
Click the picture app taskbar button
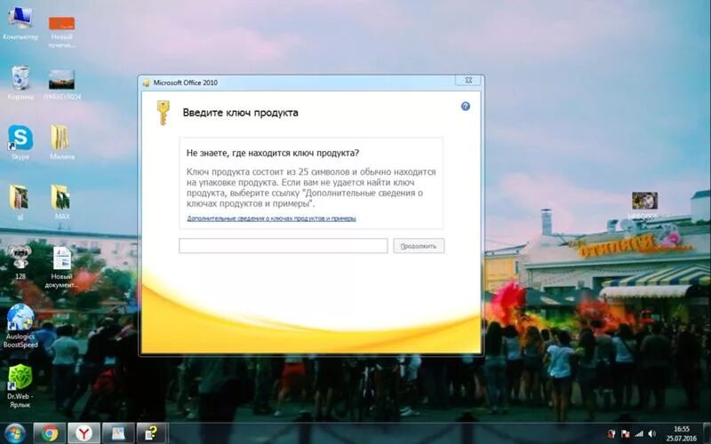(x=118, y=433)
